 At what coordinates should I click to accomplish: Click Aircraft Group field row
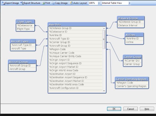click(22, 69)
